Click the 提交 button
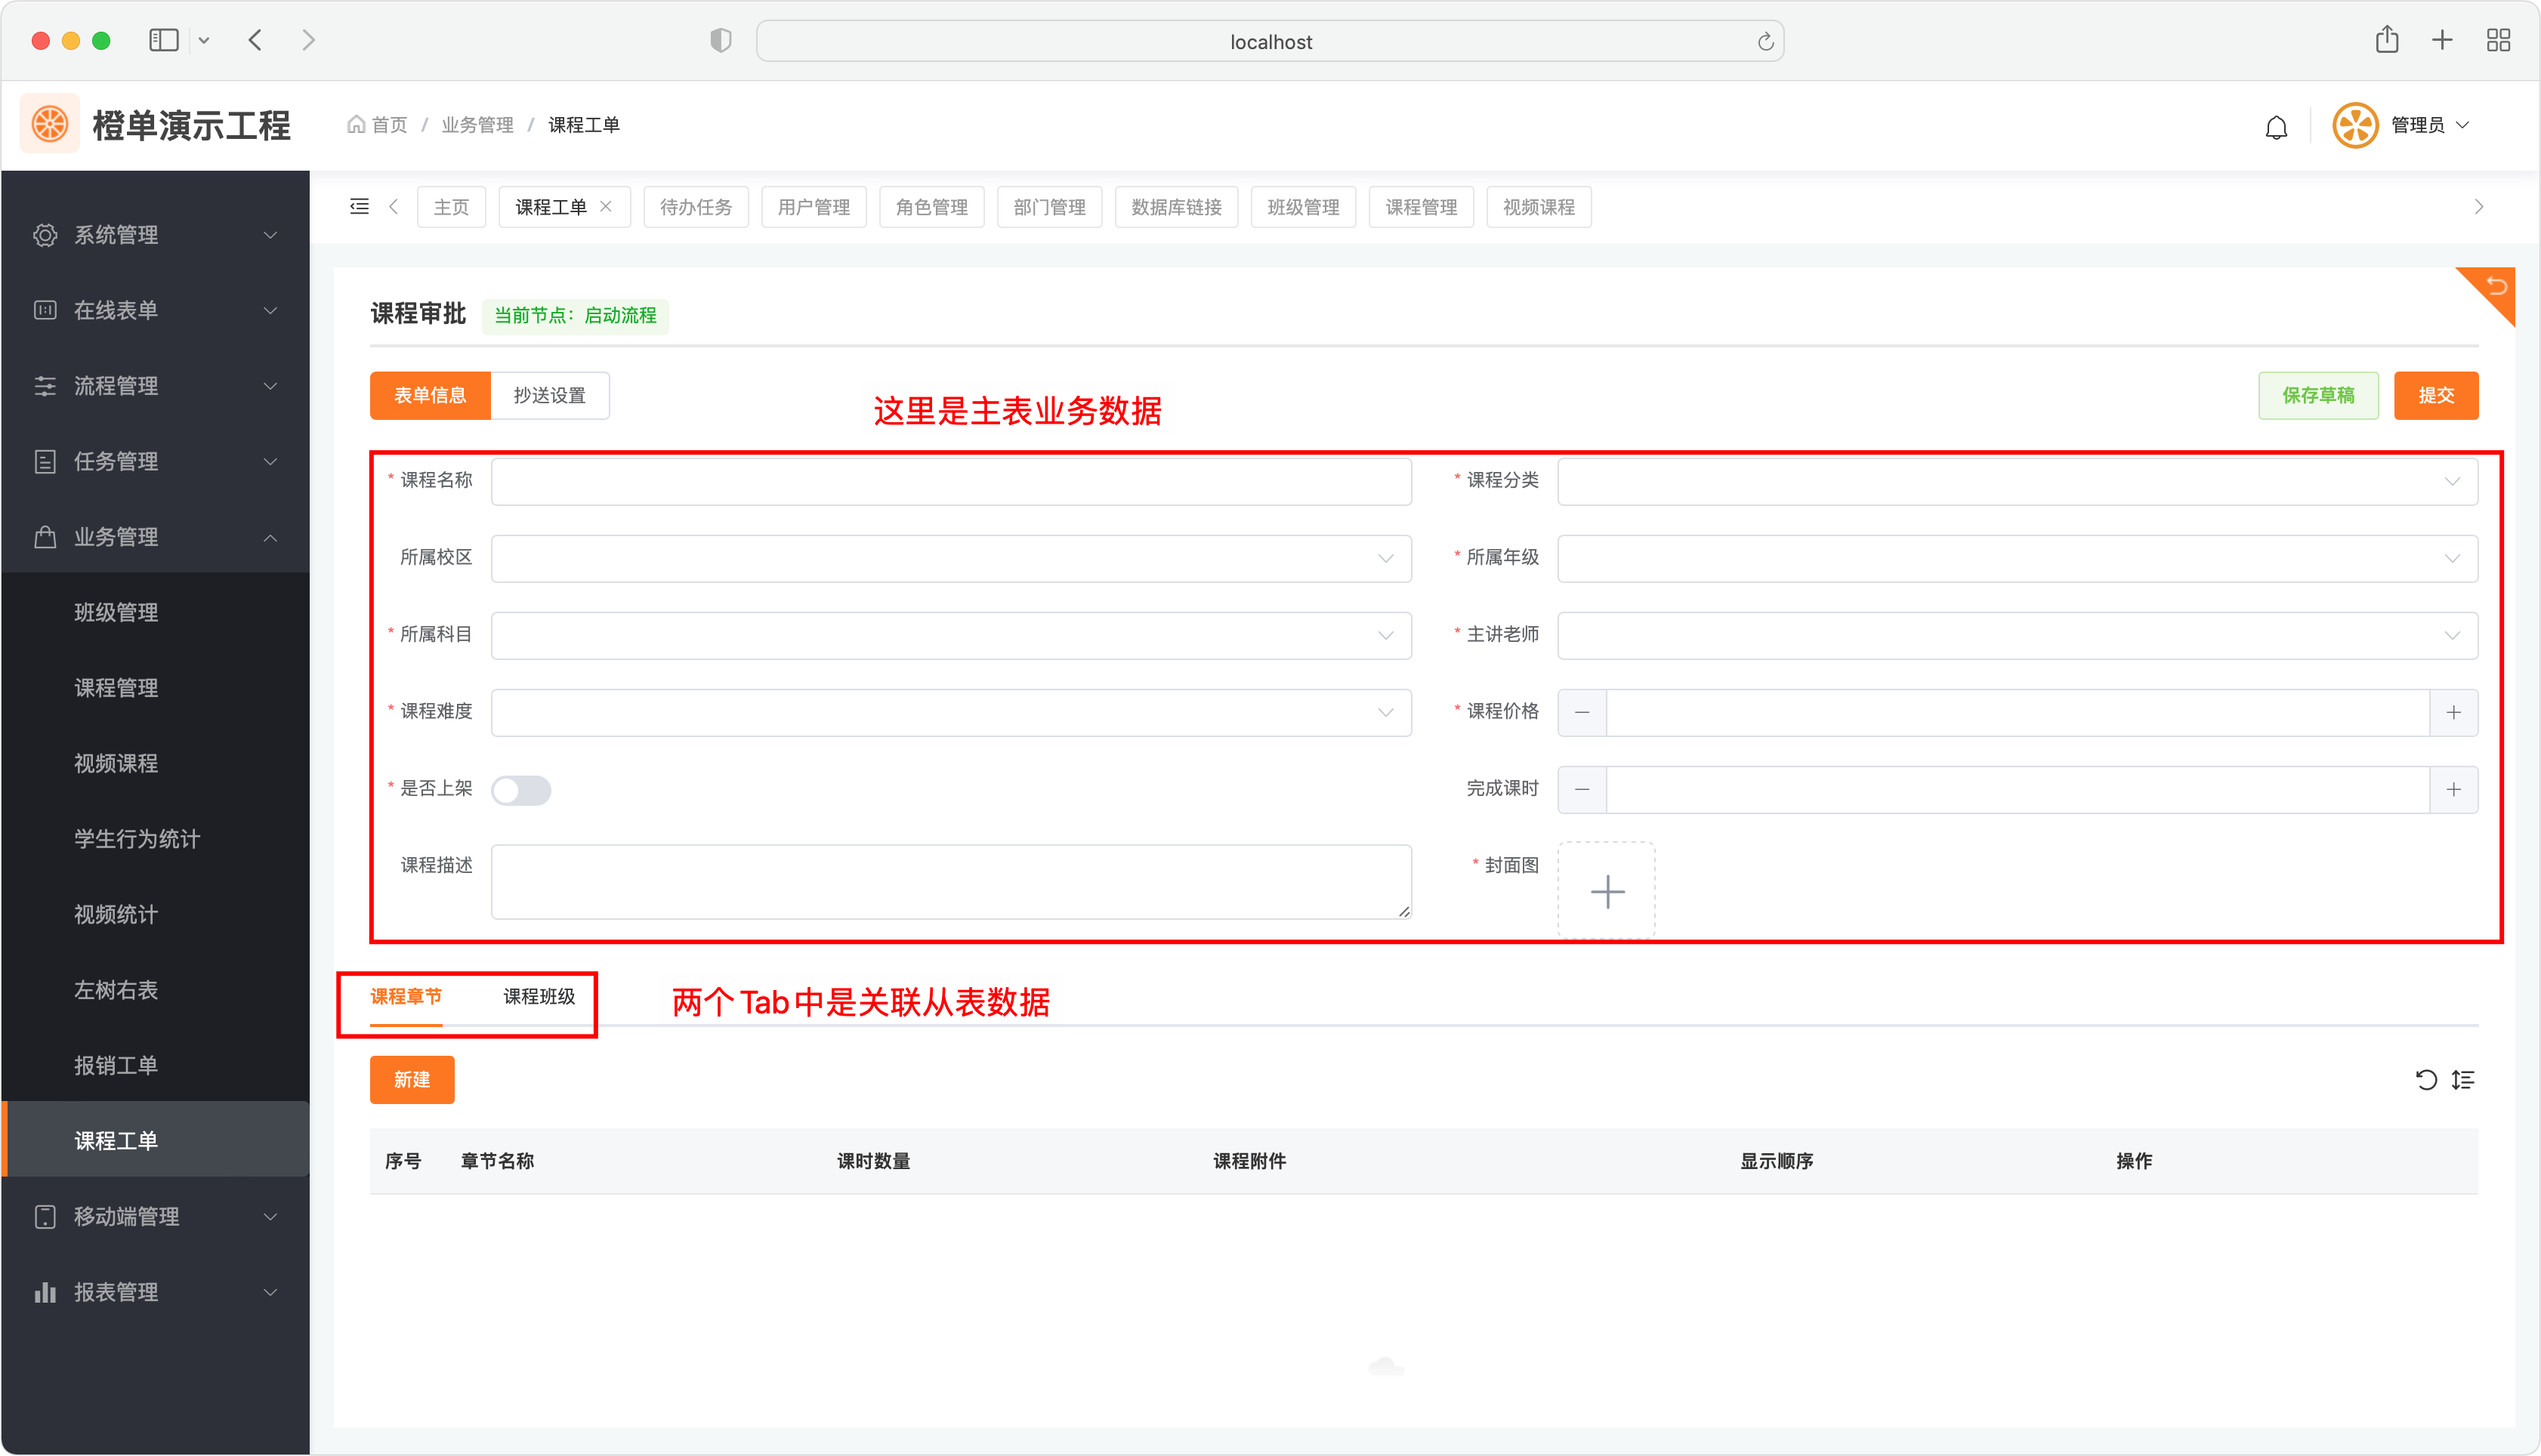2541x1456 pixels. pyautogui.click(x=2436, y=395)
